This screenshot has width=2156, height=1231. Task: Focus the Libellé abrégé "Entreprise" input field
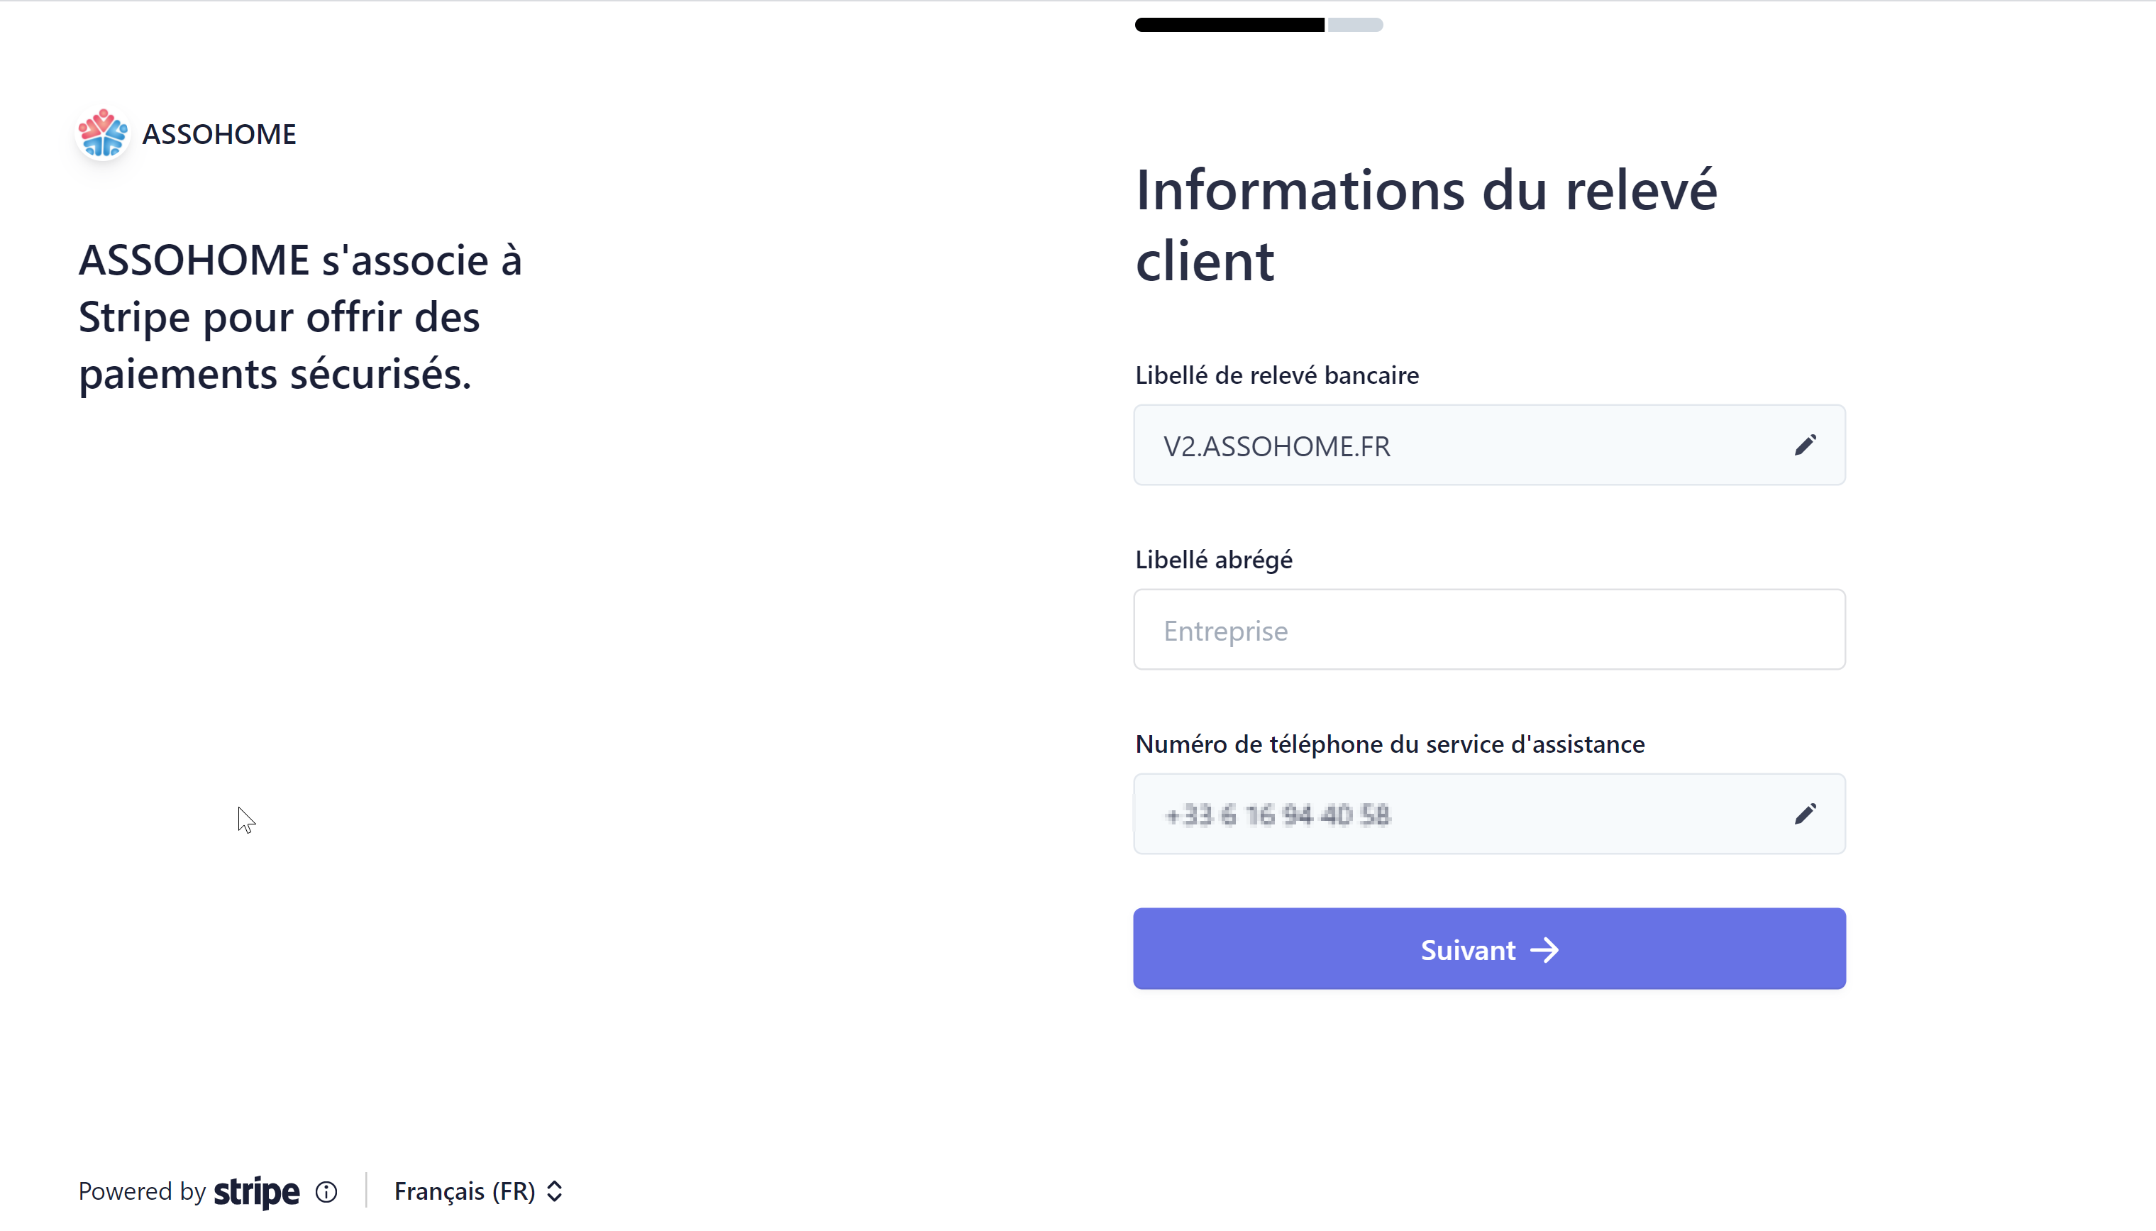pos(1488,630)
